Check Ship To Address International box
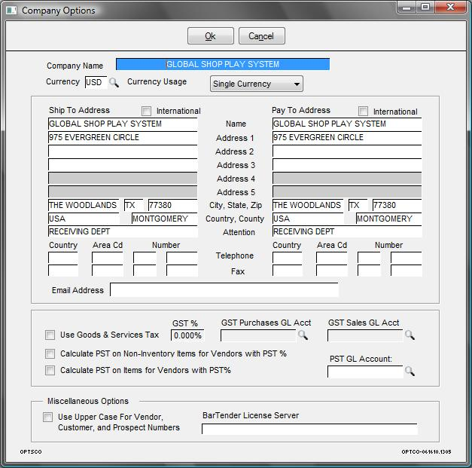Screen dimensions: 472x468 (x=146, y=111)
